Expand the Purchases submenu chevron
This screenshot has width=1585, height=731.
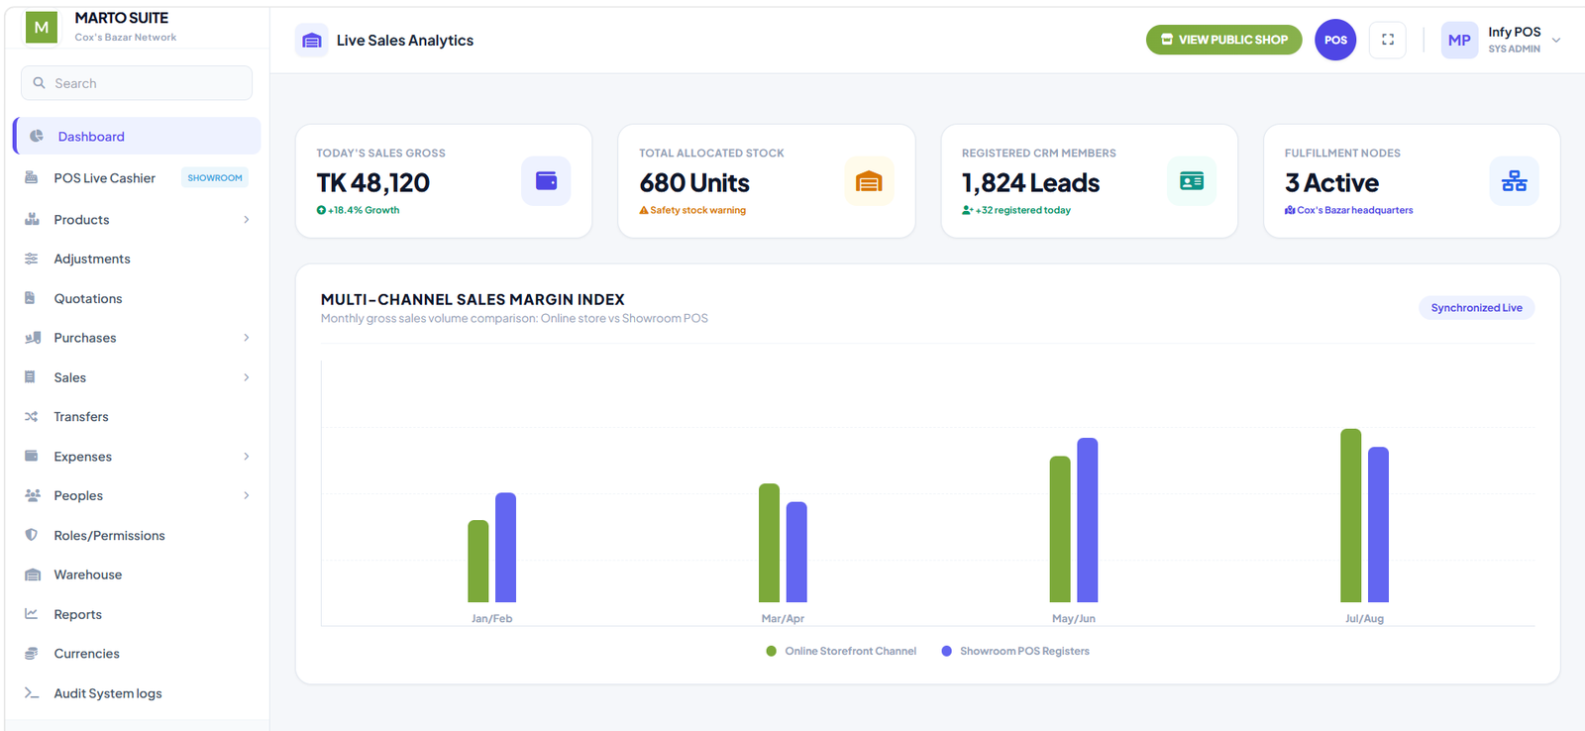247,338
